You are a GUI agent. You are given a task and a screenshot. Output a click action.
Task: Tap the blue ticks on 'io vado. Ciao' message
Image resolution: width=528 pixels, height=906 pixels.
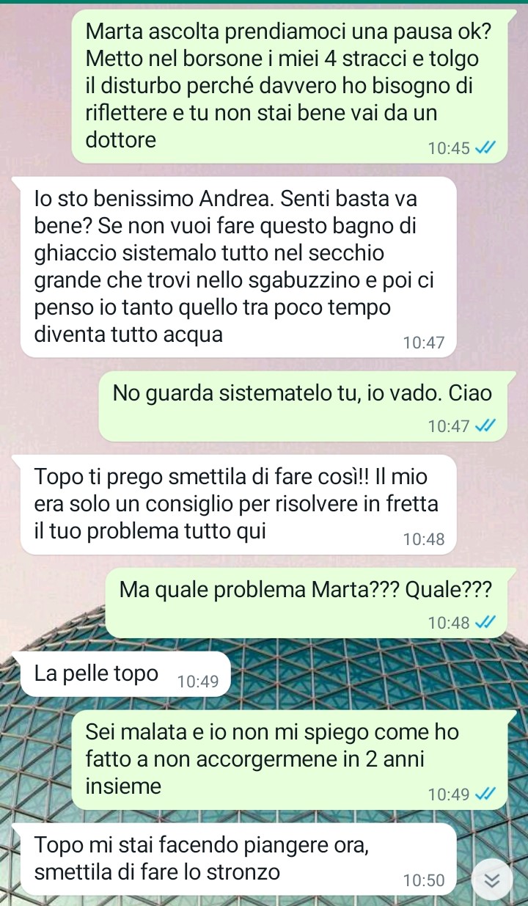(x=485, y=425)
